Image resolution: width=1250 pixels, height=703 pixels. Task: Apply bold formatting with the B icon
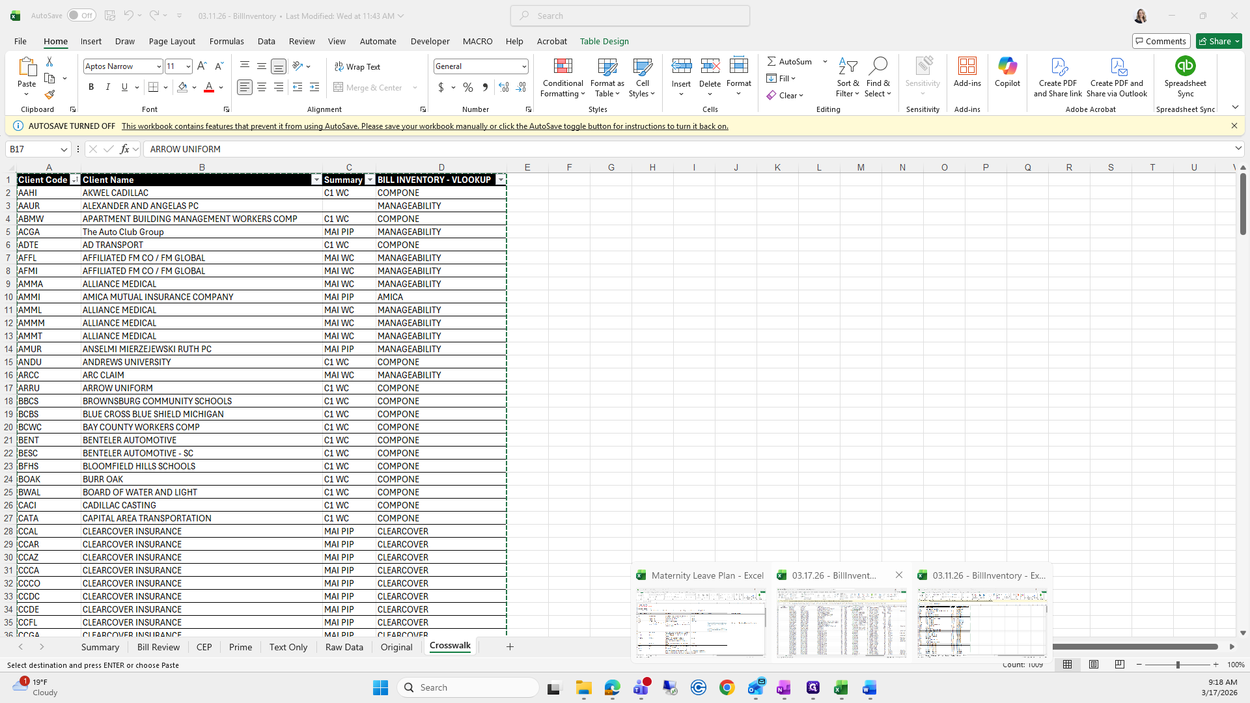click(91, 87)
